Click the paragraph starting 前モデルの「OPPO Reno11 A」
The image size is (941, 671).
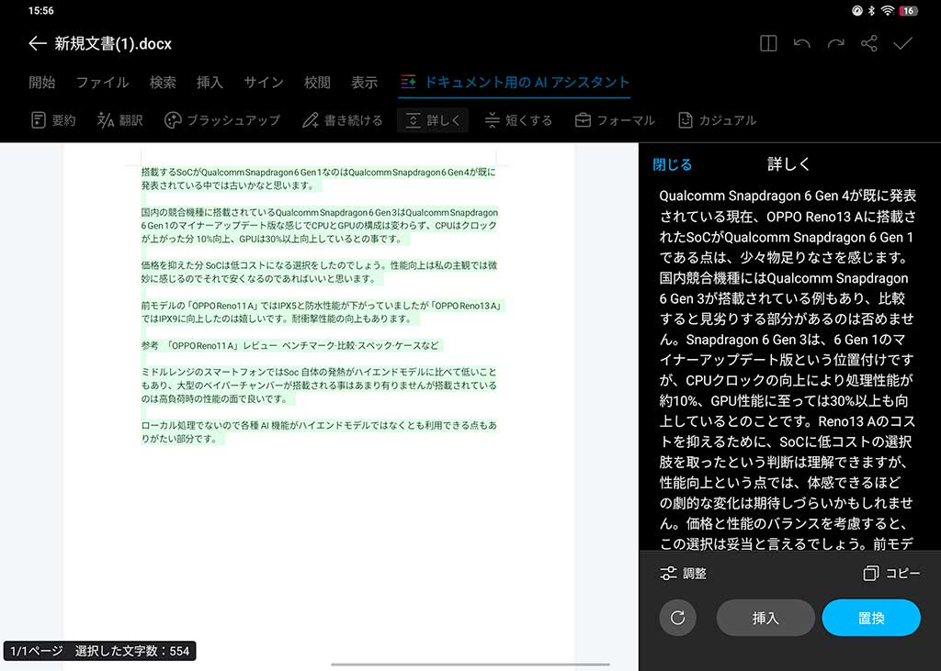tap(322, 312)
